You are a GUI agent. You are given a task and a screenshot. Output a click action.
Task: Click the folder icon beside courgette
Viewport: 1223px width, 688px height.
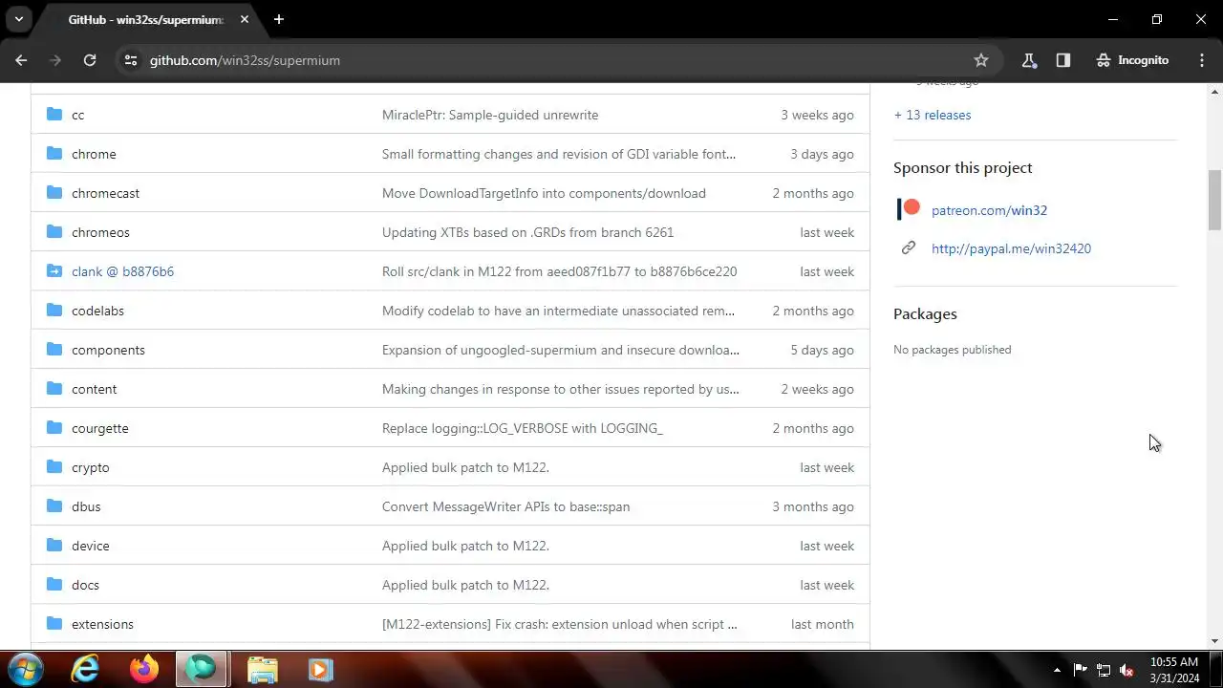[x=54, y=428]
